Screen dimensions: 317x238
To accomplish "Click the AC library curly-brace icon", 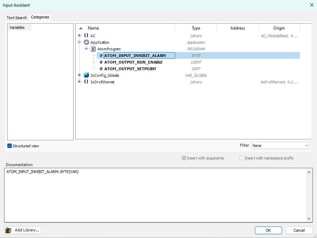I will (86, 36).
